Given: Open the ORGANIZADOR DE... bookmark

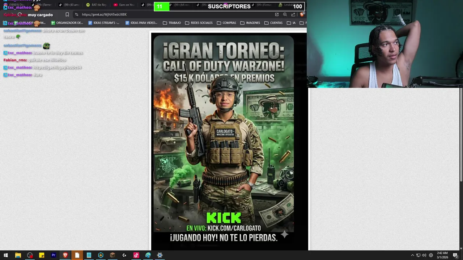Looking at the screenshot, I should tap(67, 23).
